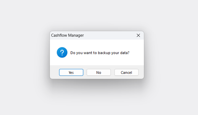
Task: Reject the backup via the No button
Action: [x=99, y=72]
